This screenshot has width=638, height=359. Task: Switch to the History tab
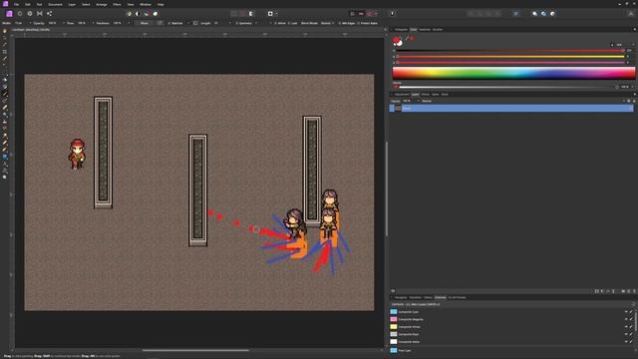point(428,297)
